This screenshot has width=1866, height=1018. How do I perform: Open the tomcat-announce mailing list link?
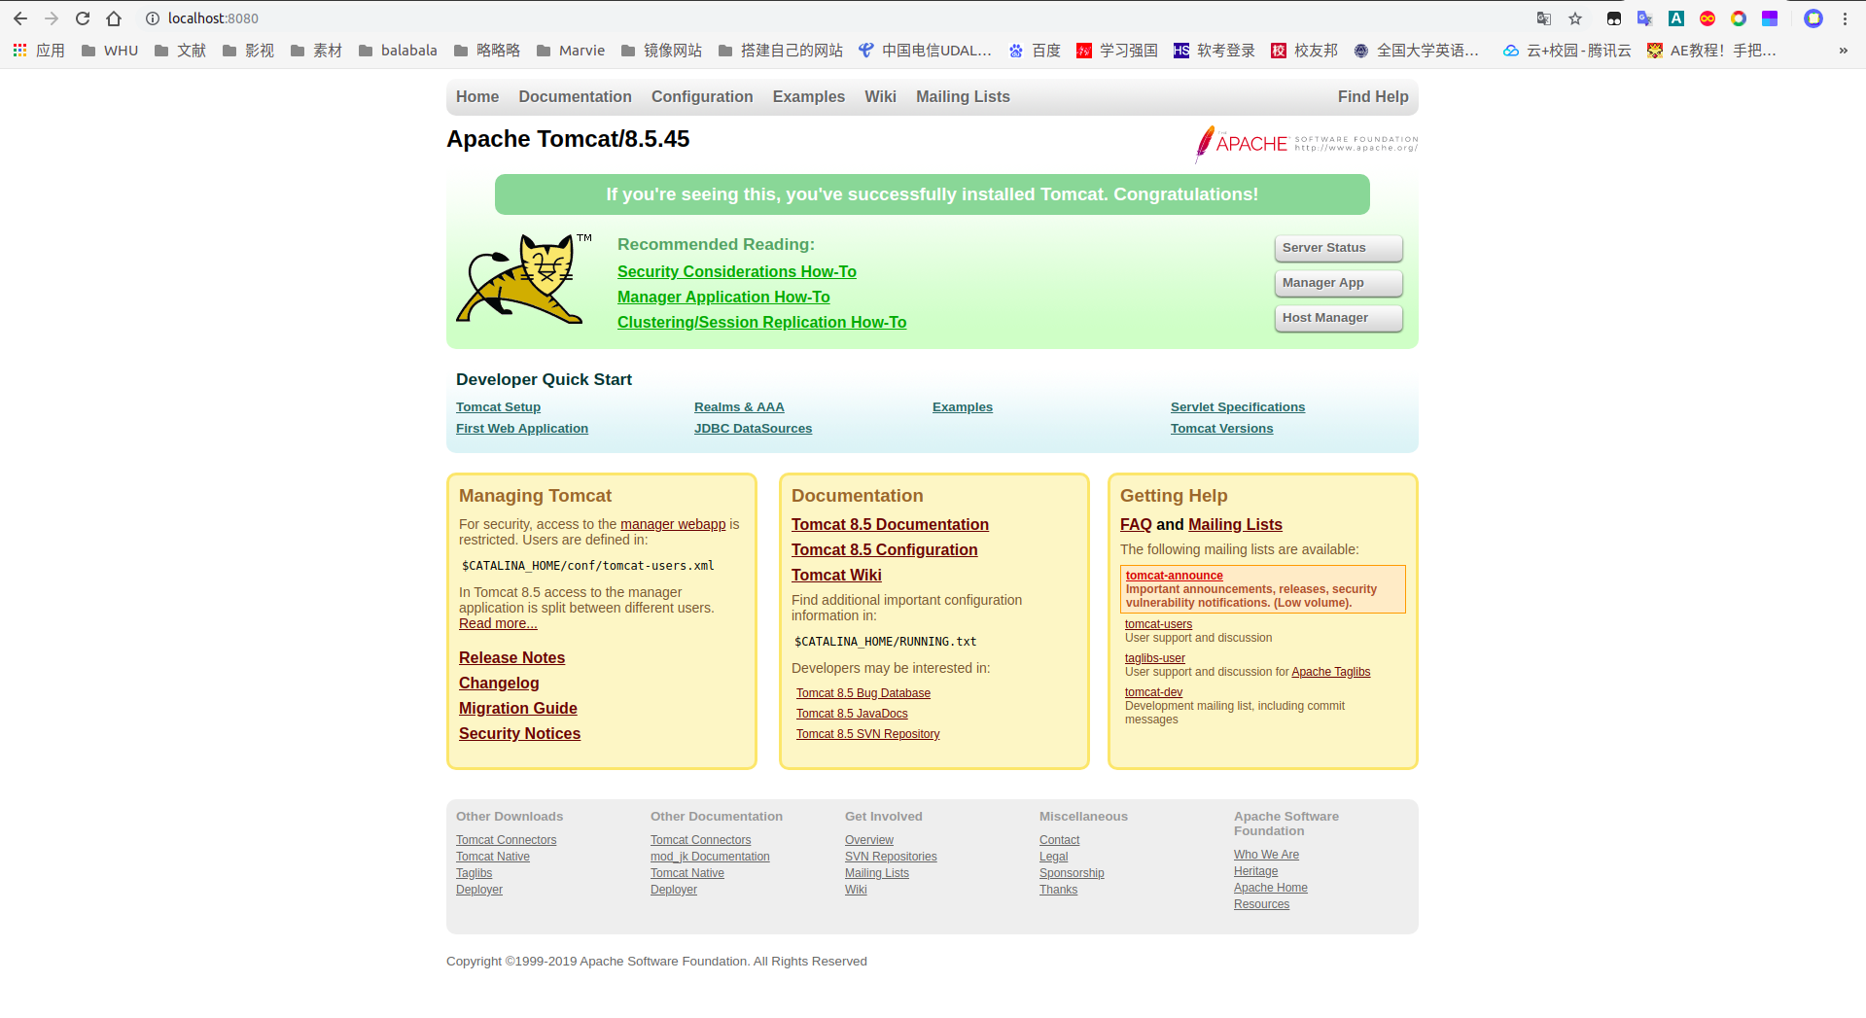coord(1174,576)
